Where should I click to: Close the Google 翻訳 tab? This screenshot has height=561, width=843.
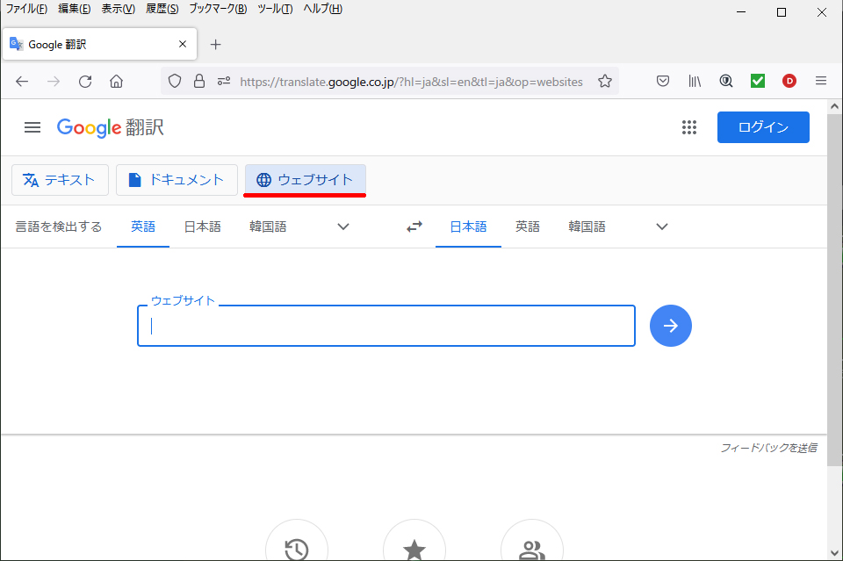(183, 44)
